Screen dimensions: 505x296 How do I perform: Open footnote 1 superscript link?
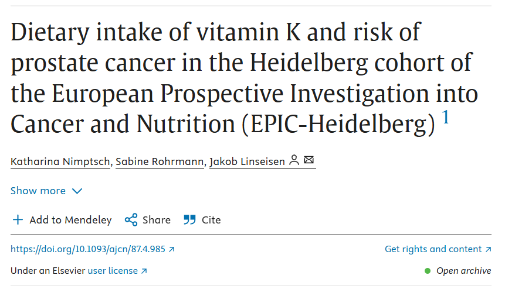click(x=446, y=118)
